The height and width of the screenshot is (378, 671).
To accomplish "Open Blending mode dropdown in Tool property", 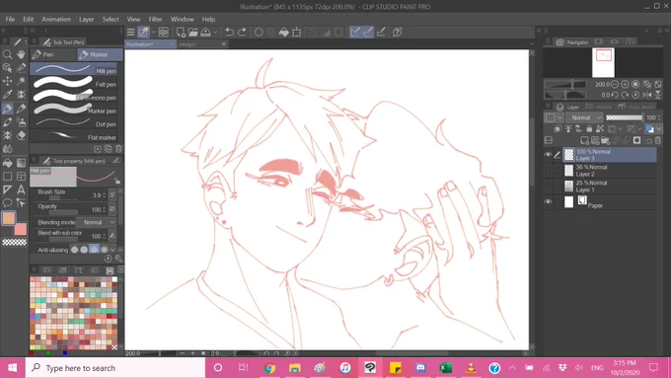I will [97, 223].
